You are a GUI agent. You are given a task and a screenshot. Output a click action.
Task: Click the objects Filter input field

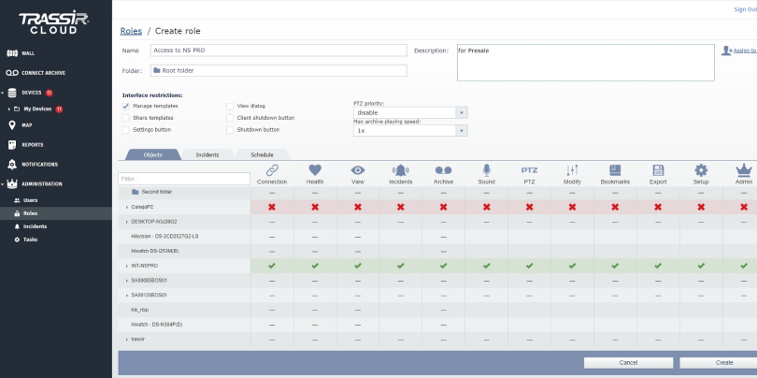click(x=184, y=178)
